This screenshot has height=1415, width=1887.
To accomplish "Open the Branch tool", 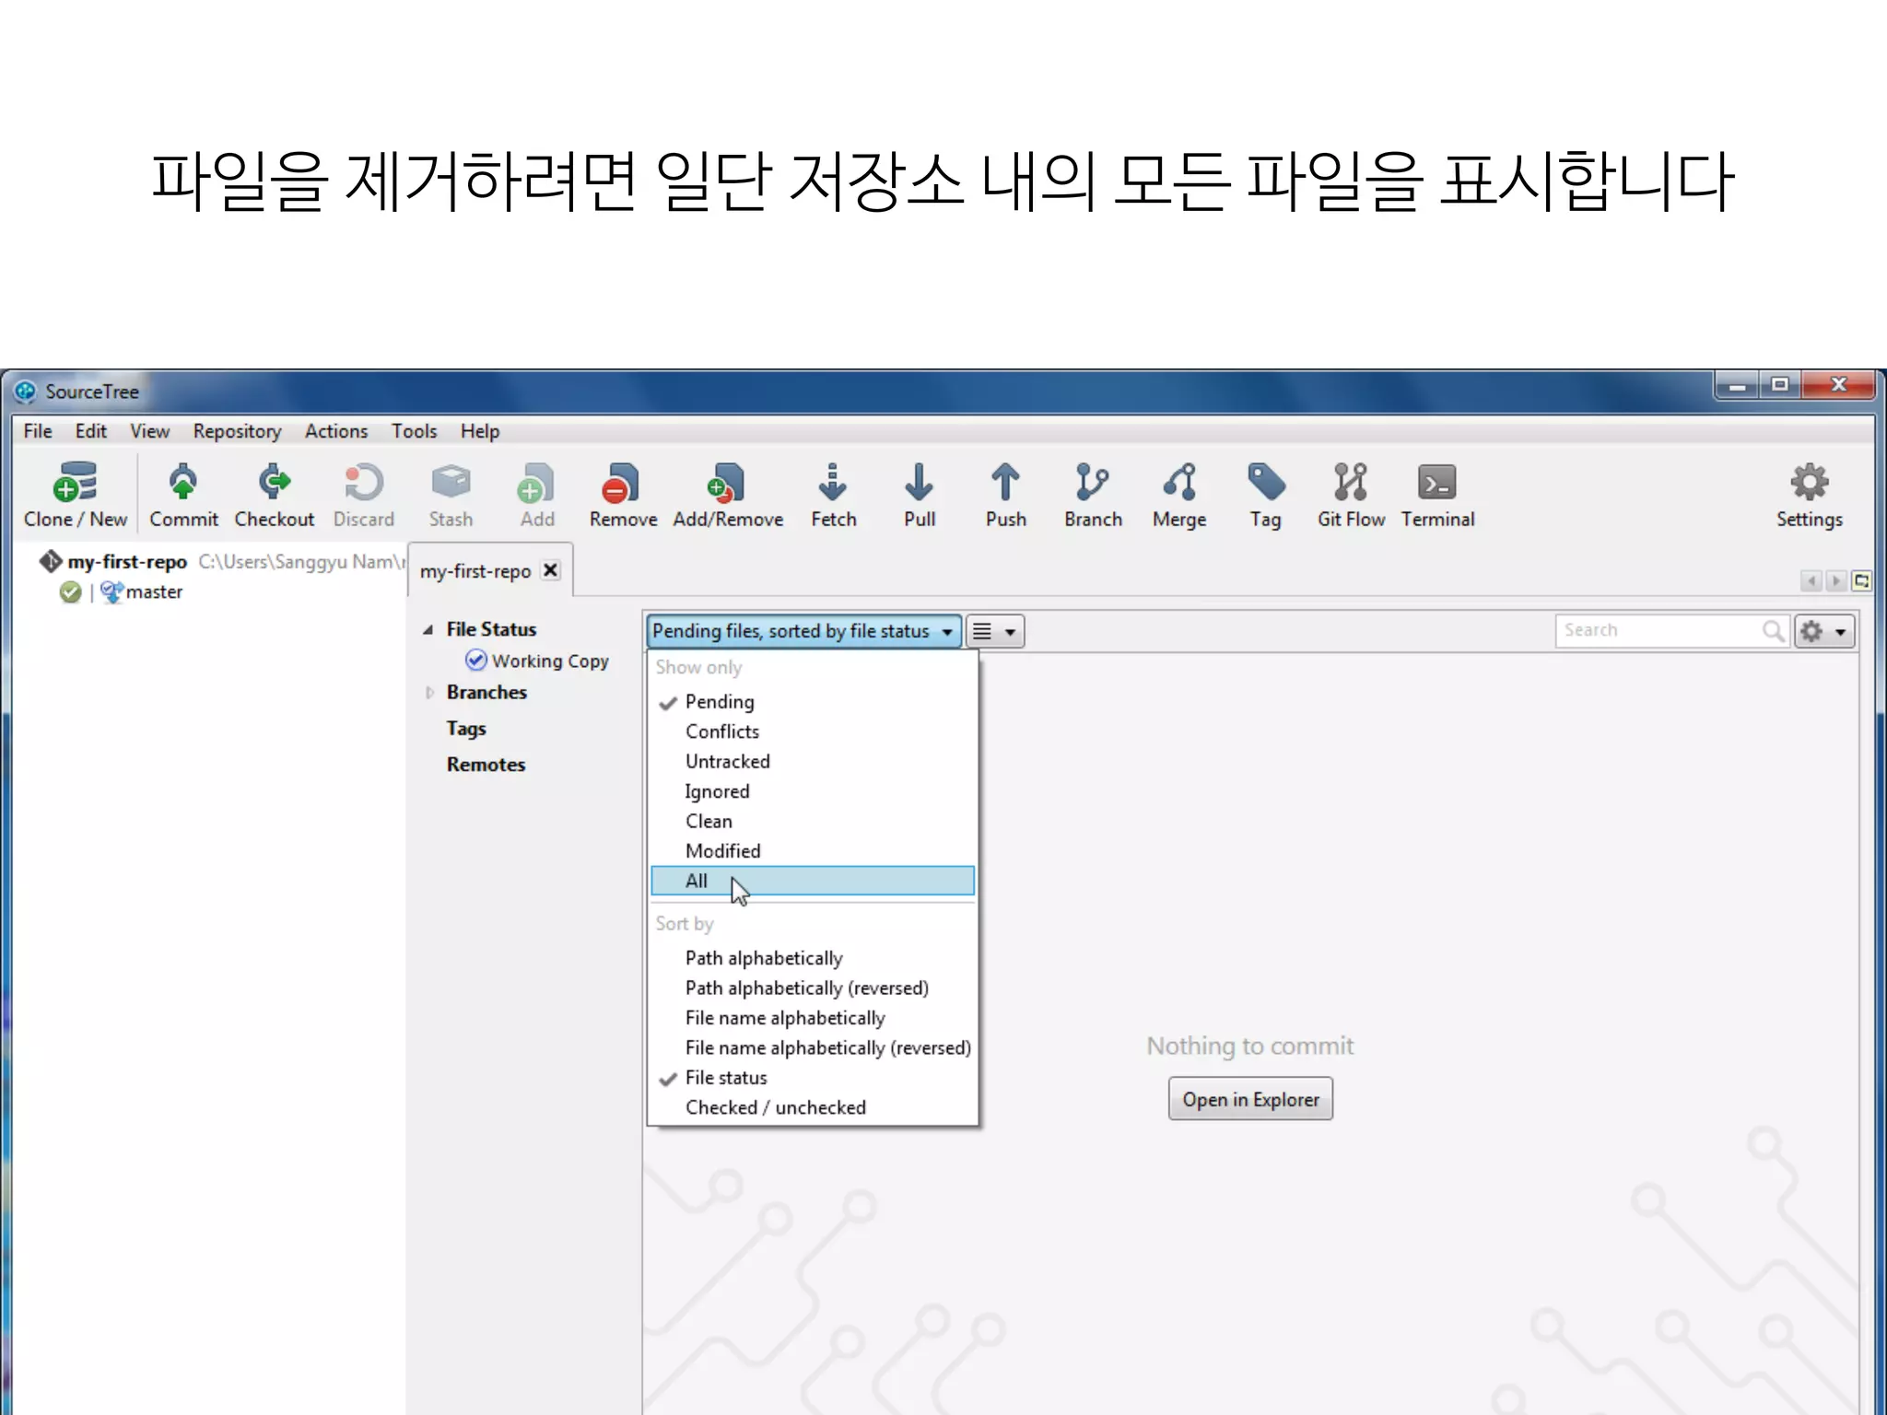I will point(1093,496).
